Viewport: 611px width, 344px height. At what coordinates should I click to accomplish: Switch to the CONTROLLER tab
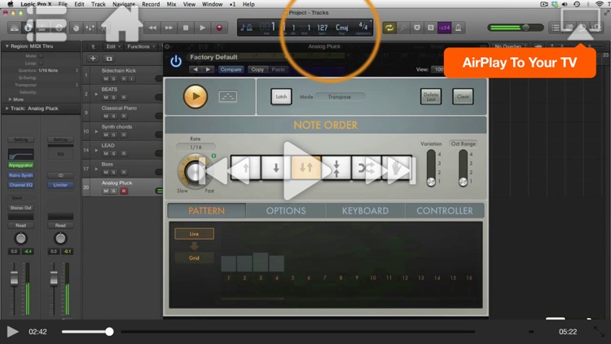click(x=445, y=210)
